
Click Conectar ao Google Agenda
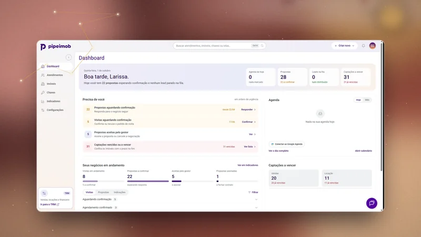point(286,144)
